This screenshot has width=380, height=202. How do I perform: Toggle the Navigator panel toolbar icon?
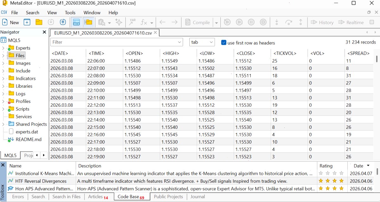pyautogui.click(x=88, y=22)
